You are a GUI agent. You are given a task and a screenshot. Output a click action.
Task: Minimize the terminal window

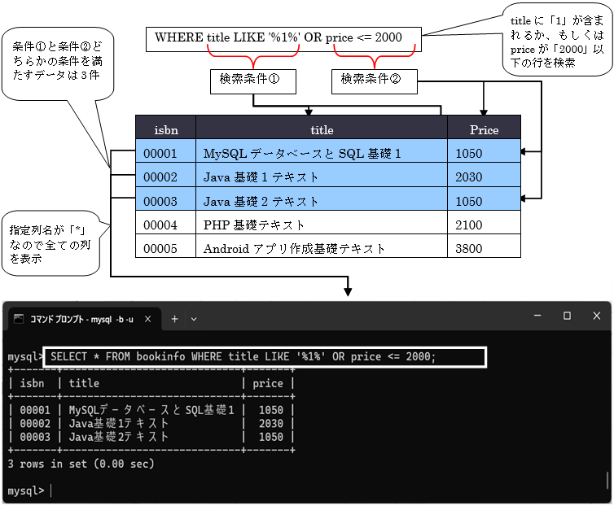[537, 316]
